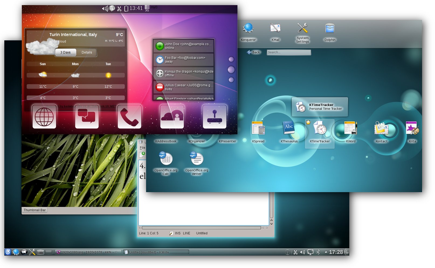Screen dimensions: 435x268
Task: Select John Doe online contact
Action: tap(184, 46)
